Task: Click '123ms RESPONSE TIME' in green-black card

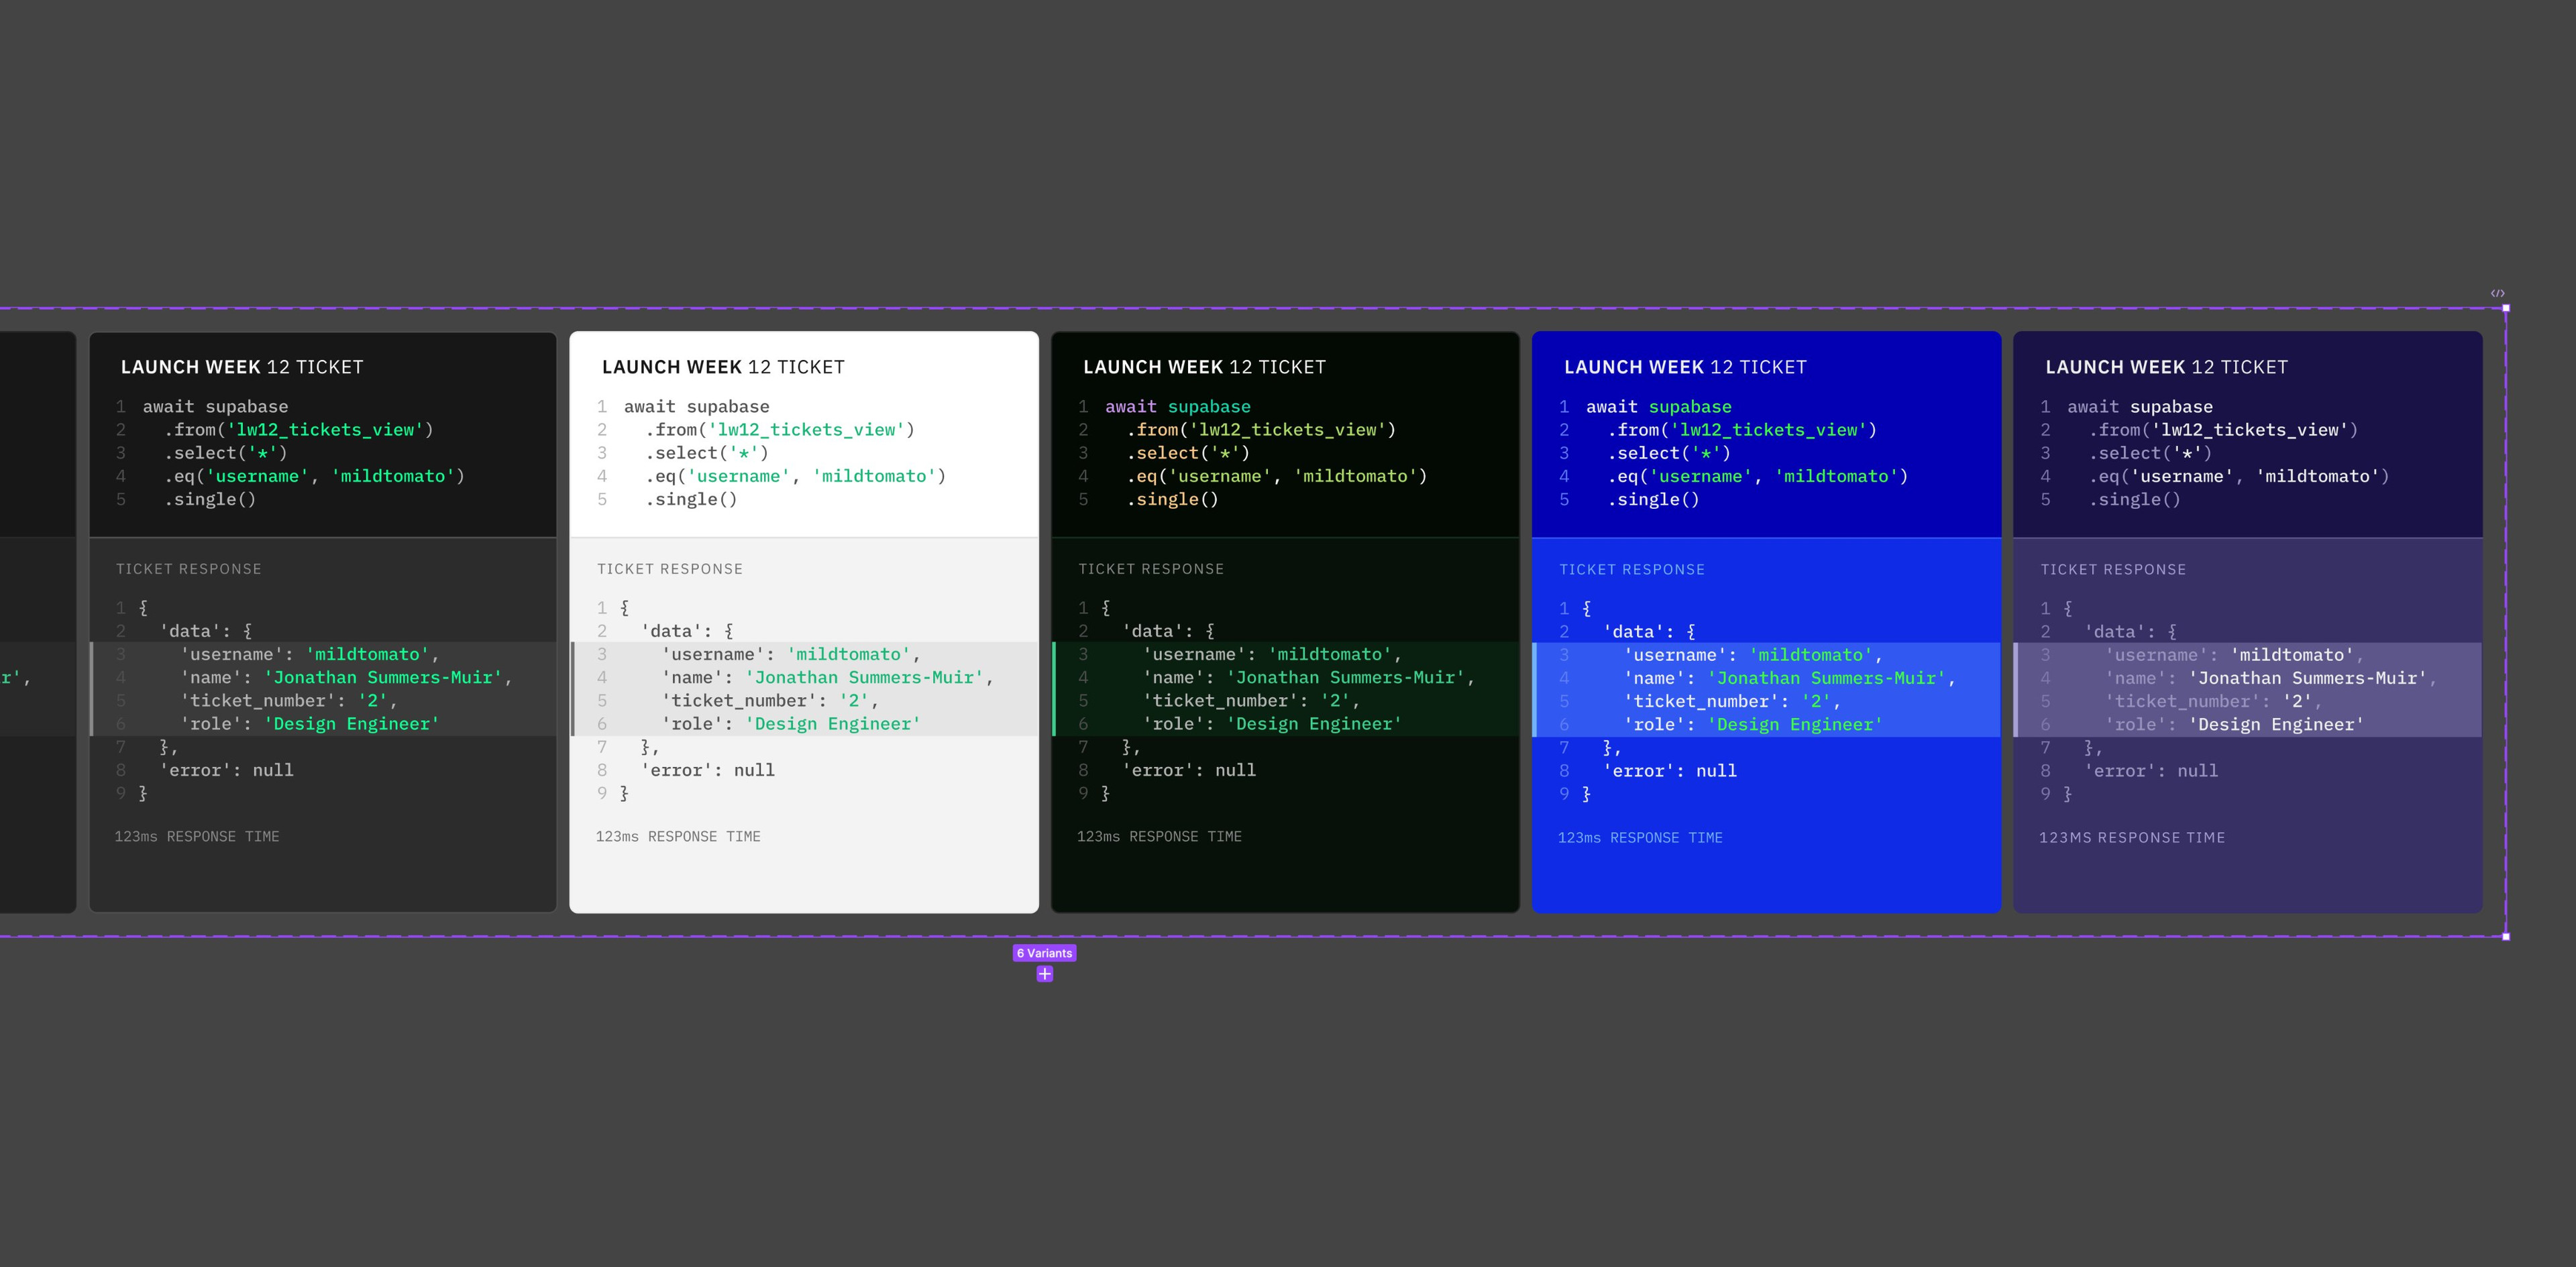Action: [1159, 837]
